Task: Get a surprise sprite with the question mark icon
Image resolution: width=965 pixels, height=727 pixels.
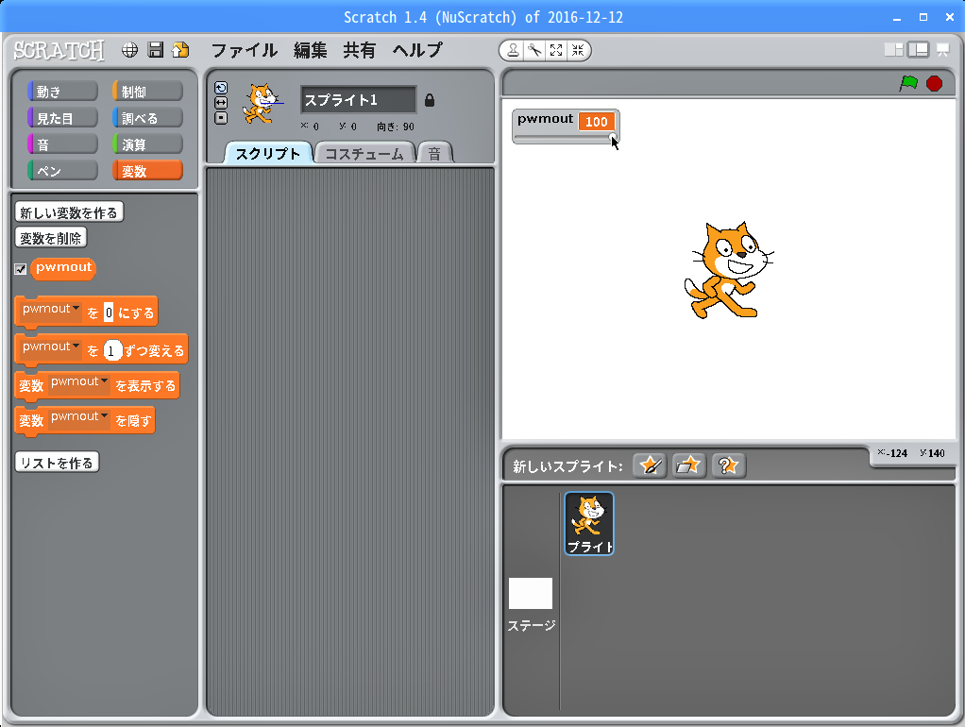Action: pyautogui.click(x=728, y=465)
